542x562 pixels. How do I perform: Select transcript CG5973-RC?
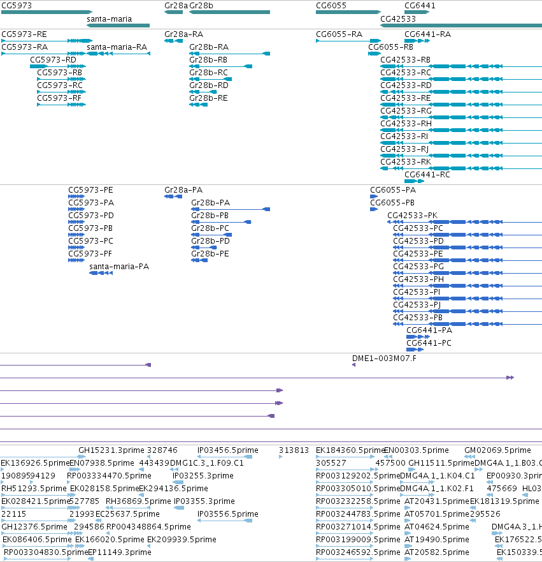click(62, 92)
